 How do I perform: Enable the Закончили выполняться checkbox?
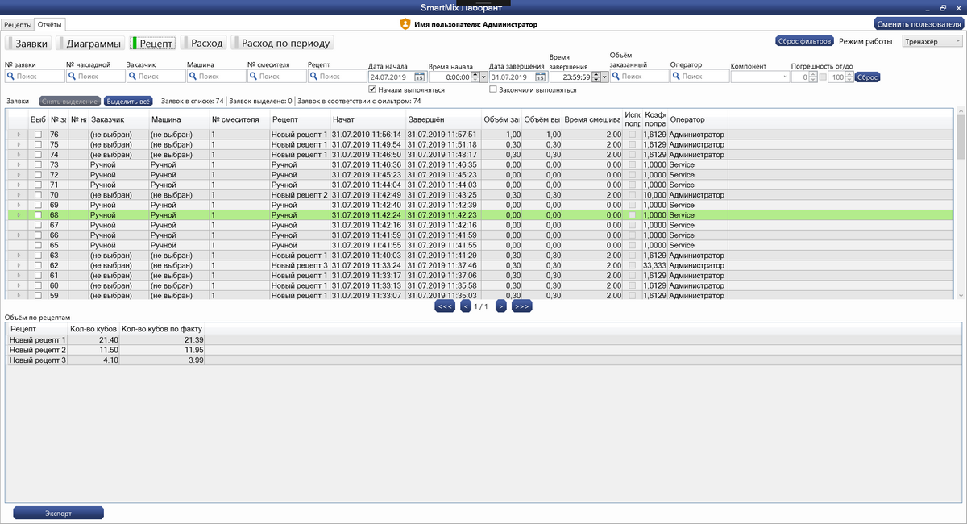pos(493,89)
